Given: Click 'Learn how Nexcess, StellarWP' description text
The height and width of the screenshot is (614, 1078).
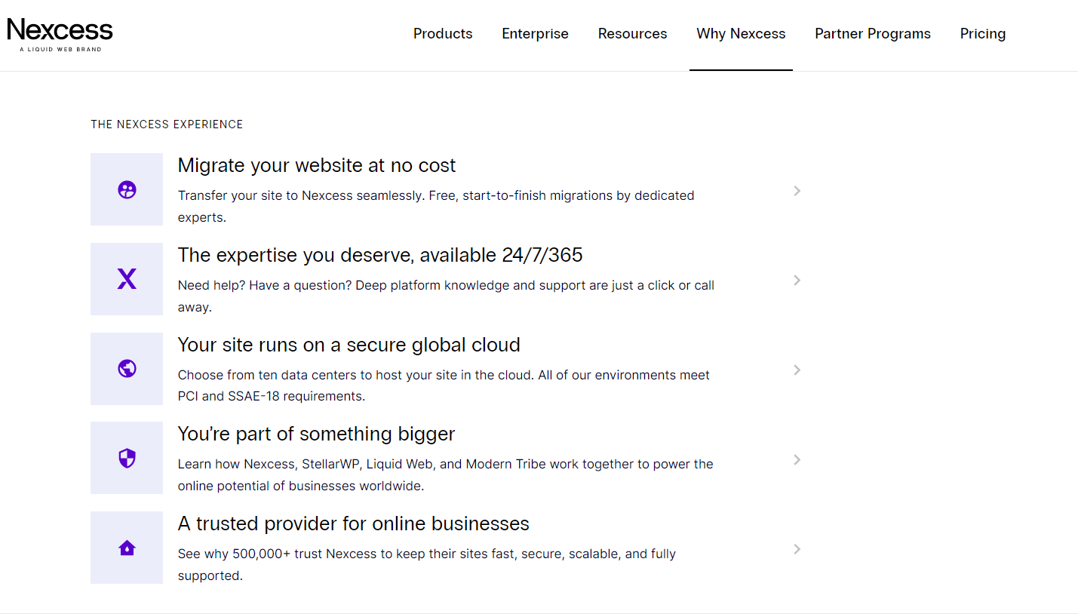Looking at the screenshot, I should pyautogui.click(x=446, y=474).
